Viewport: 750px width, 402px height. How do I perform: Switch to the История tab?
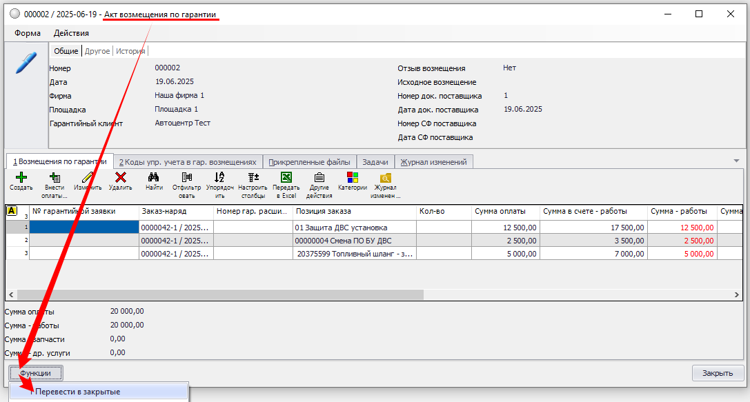point(130,51)
